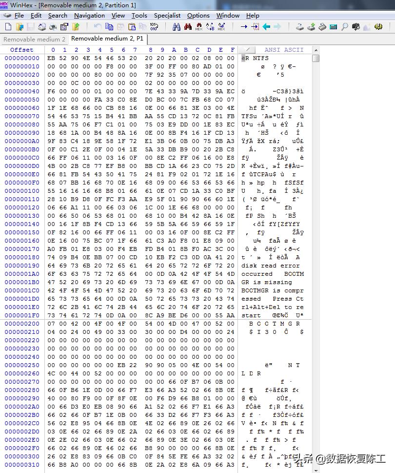Select the Removable medium 2, P1 tab

pyautogui.click(x=107, y=39)
